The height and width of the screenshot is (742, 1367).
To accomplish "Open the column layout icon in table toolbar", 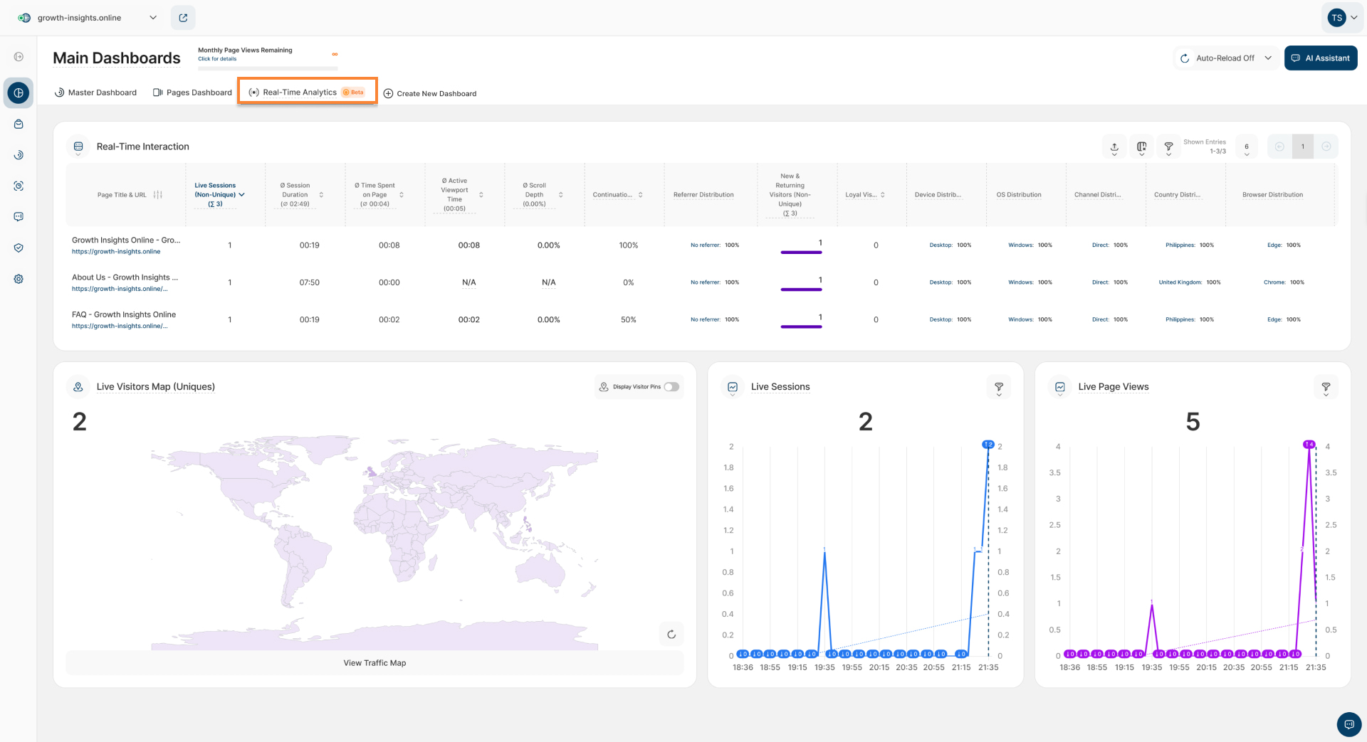I will tap(1141, 147).
